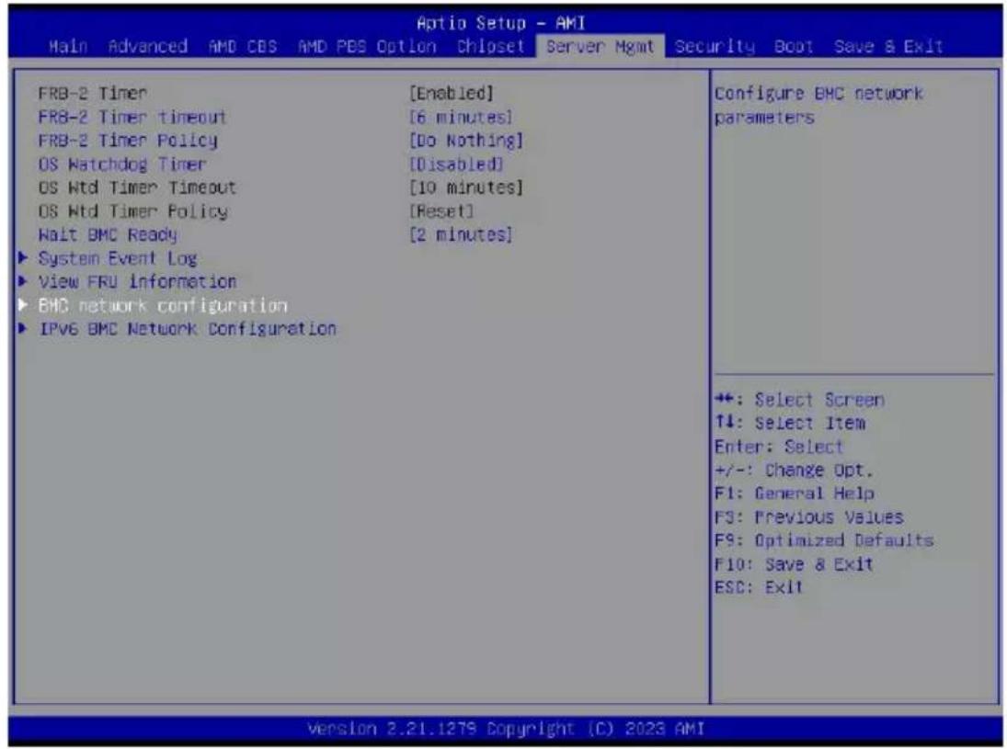Open IPv6 BMC Network Configuration submenu
Image resolution: width=1007 pixels, height=749 pixels.
coord(188,329)
